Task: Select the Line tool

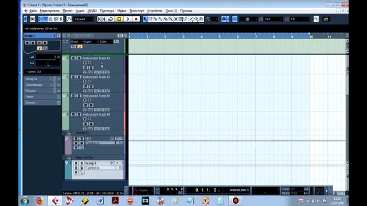Action: [191, 19]
